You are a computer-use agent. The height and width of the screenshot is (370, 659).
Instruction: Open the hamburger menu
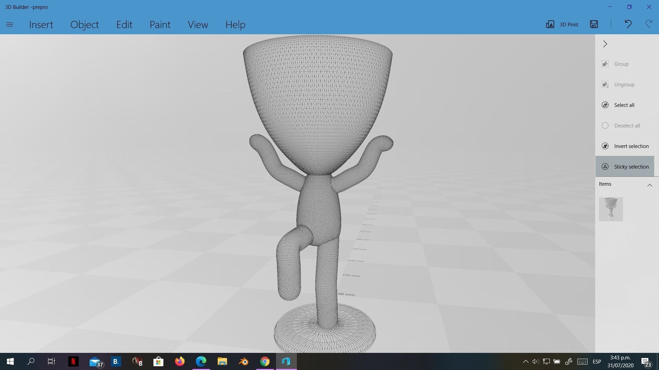pyautogui.click(x=10, y=25)
